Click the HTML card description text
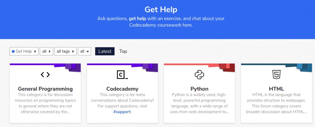The width and height of the screenshot is (315, 127). pos(277,103)
